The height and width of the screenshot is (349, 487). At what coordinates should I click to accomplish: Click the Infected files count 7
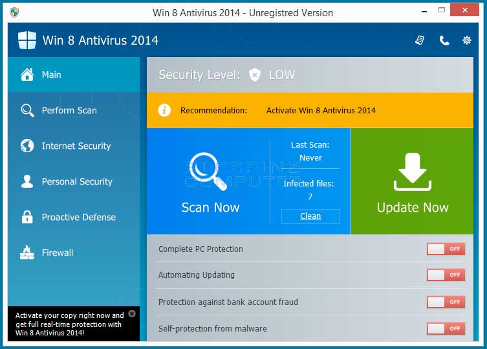pyautogui.click(x=310, y=197)
